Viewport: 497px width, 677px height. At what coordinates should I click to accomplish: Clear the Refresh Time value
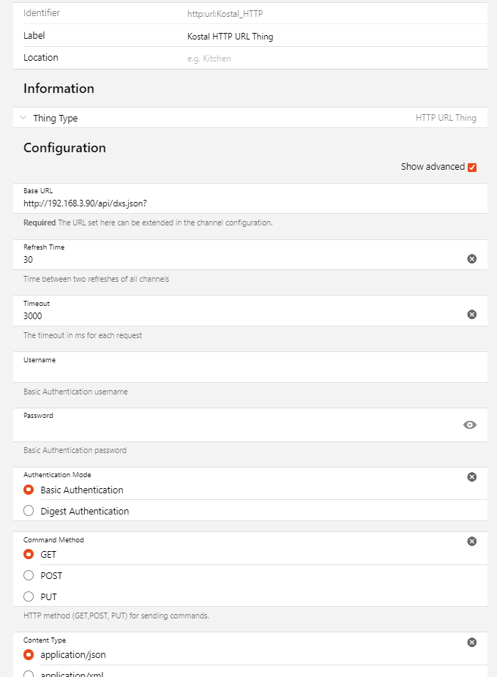coord(471,258)
